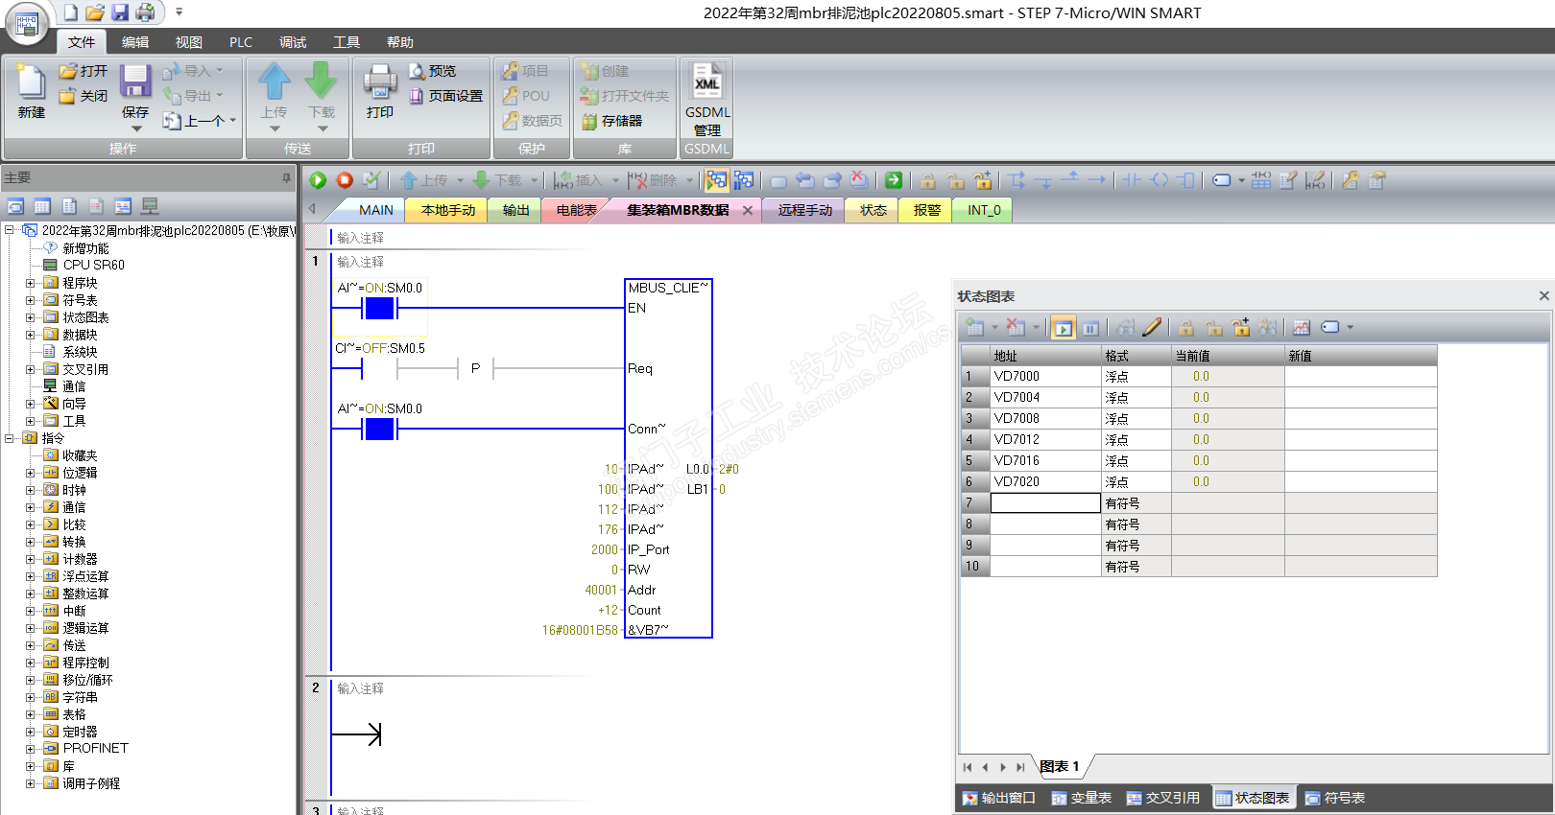
Task: Click the Print Preview (预览) button
Action: [x=432, y=71]
